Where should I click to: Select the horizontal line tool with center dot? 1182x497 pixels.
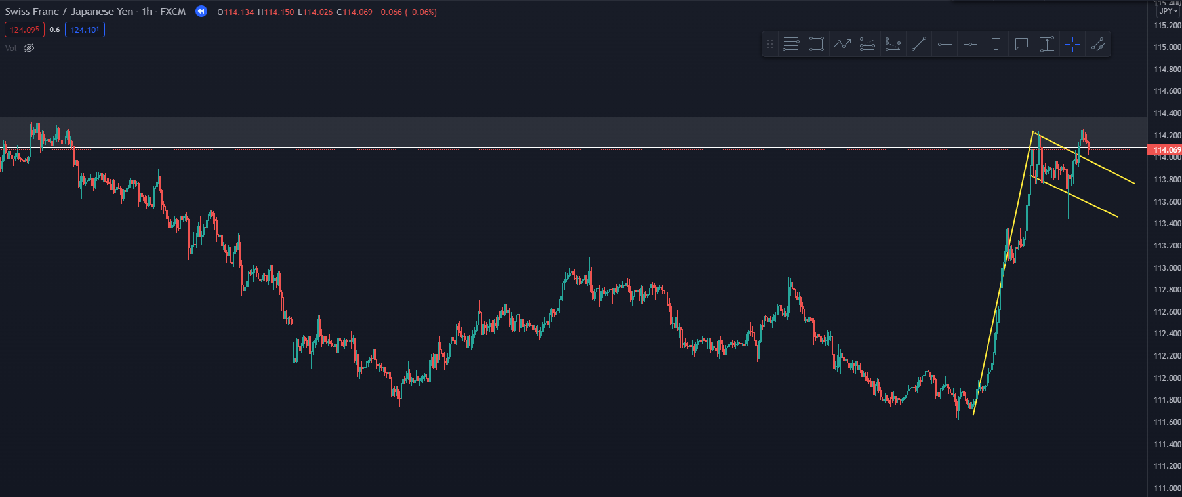[x=970, y=45]
